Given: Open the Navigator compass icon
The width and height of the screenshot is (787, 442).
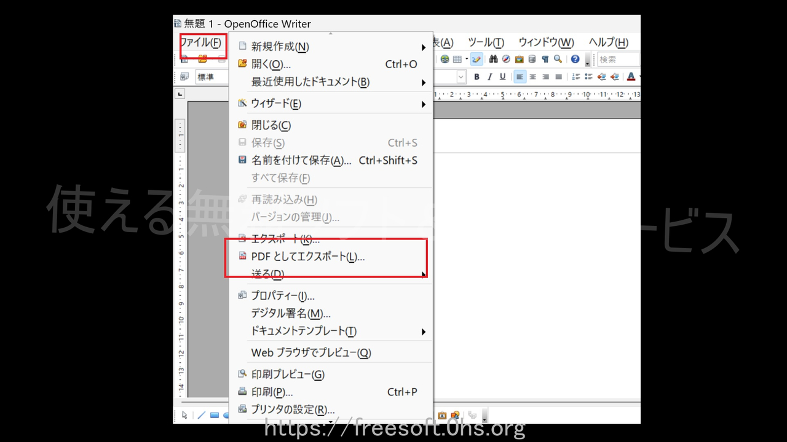Looking at the screenshot, I should click(506, 58).
